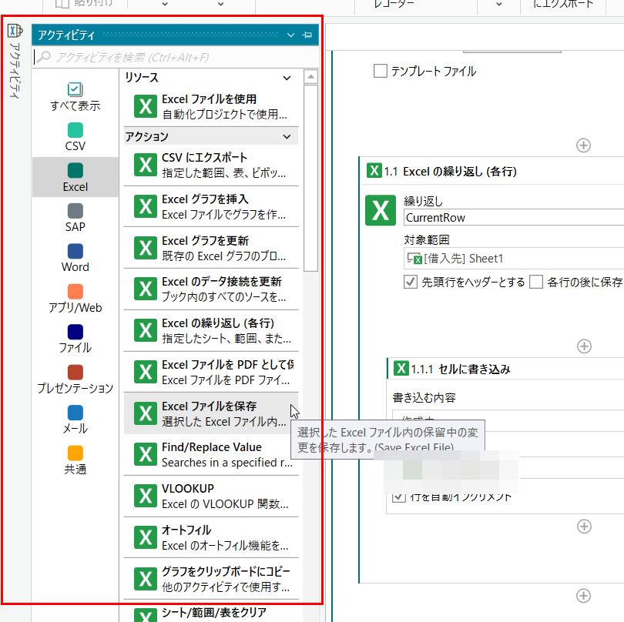The width and height of the screenshot is (624, 622).
Task: Add activity above 1.1 Excel の繰り返し
Action: coord(583,145)
